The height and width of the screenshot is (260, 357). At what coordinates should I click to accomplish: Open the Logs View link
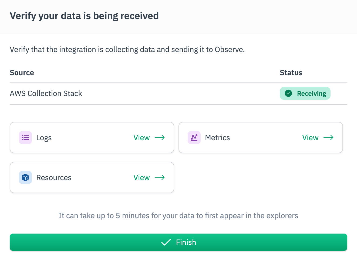[x=142, y=138]
